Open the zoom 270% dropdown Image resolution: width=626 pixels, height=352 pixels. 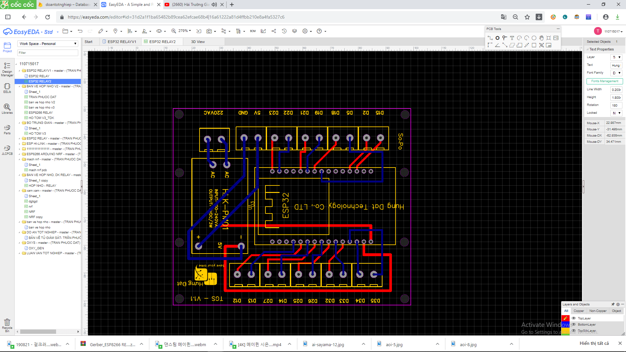point(184,31)
